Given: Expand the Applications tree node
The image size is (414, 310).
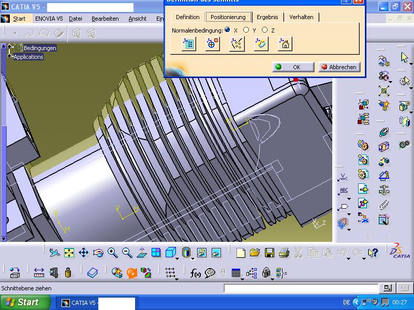Looking at the screenshot, I should [x=9, y=56].
